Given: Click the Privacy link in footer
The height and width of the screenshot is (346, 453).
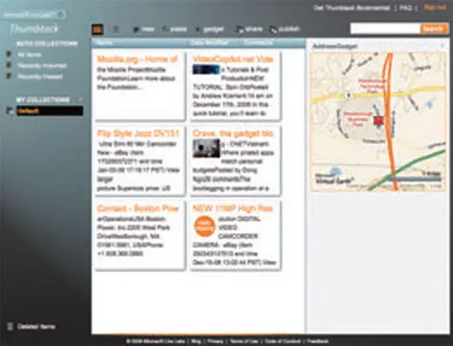Looking at the screenshot, I should pos(216,341).
